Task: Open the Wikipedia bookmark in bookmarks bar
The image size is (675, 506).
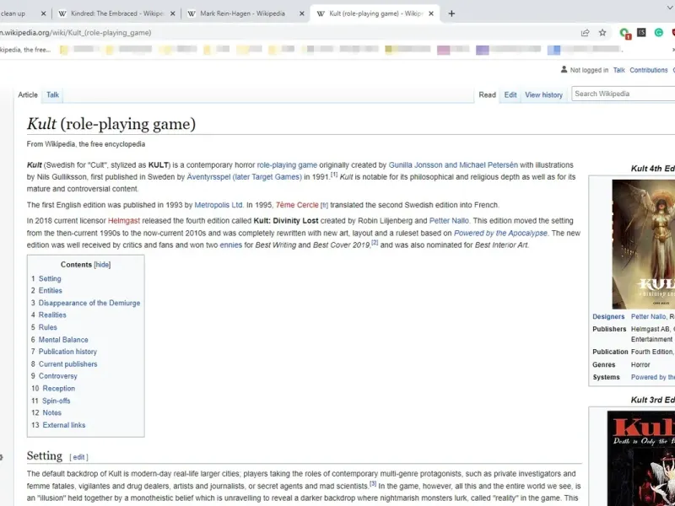Action: (x=25, y=50)
